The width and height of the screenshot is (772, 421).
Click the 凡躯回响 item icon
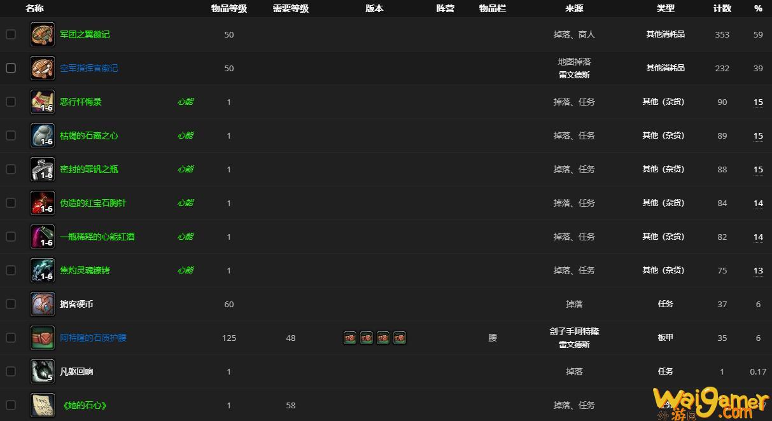[x=43, y=371]
